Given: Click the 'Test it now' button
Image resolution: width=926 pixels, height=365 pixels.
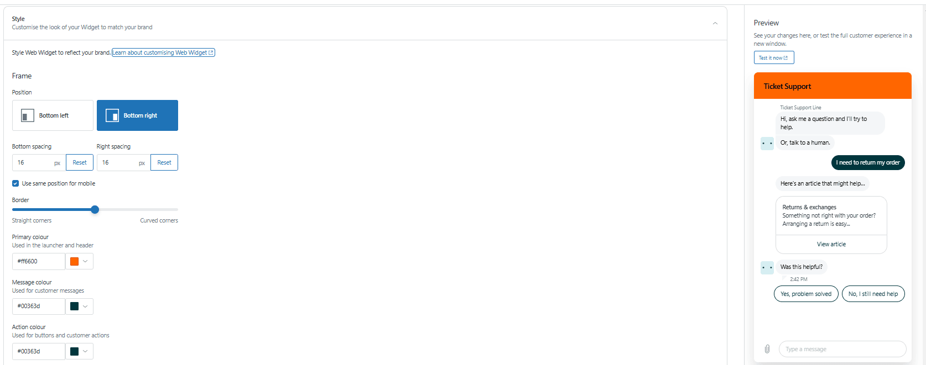Looking at the screenshot, I should tap(773, 57).
